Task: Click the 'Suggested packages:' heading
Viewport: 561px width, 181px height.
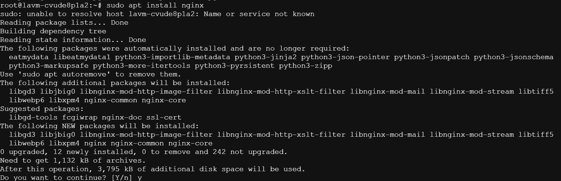Action: [42, 109]
